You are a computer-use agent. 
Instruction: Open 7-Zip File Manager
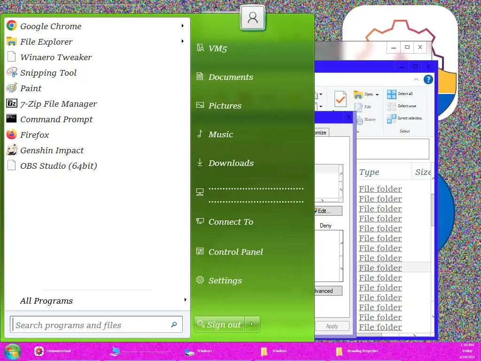tap(97, 104)
